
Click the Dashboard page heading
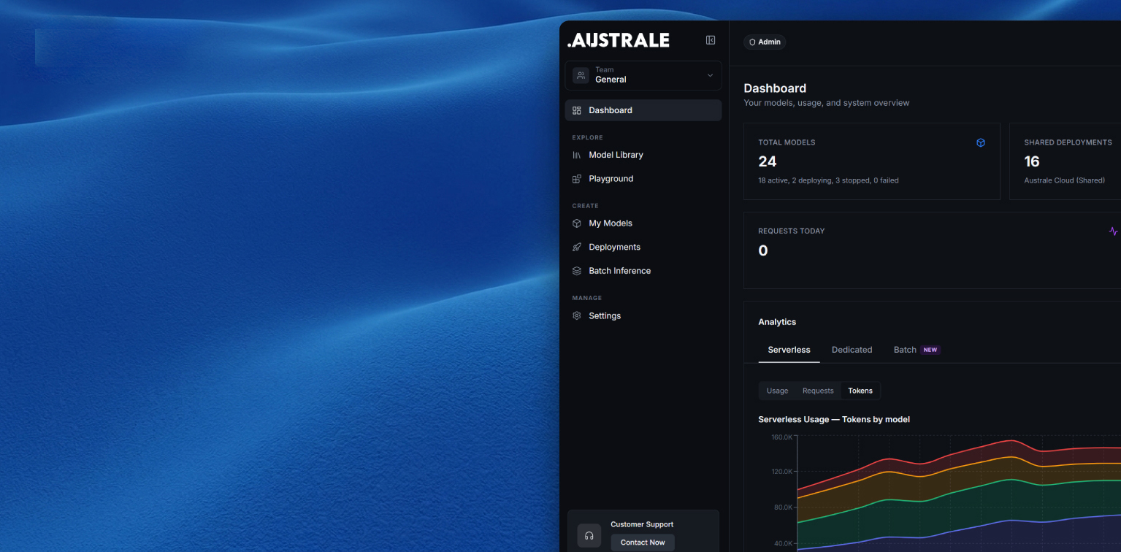(775, 88)
